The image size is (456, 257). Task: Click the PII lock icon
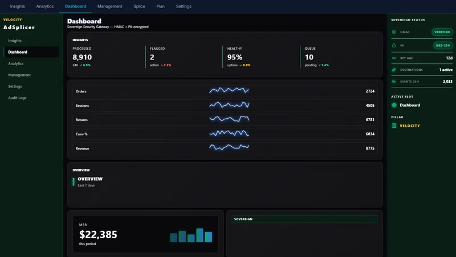click(x=394, y=46)
